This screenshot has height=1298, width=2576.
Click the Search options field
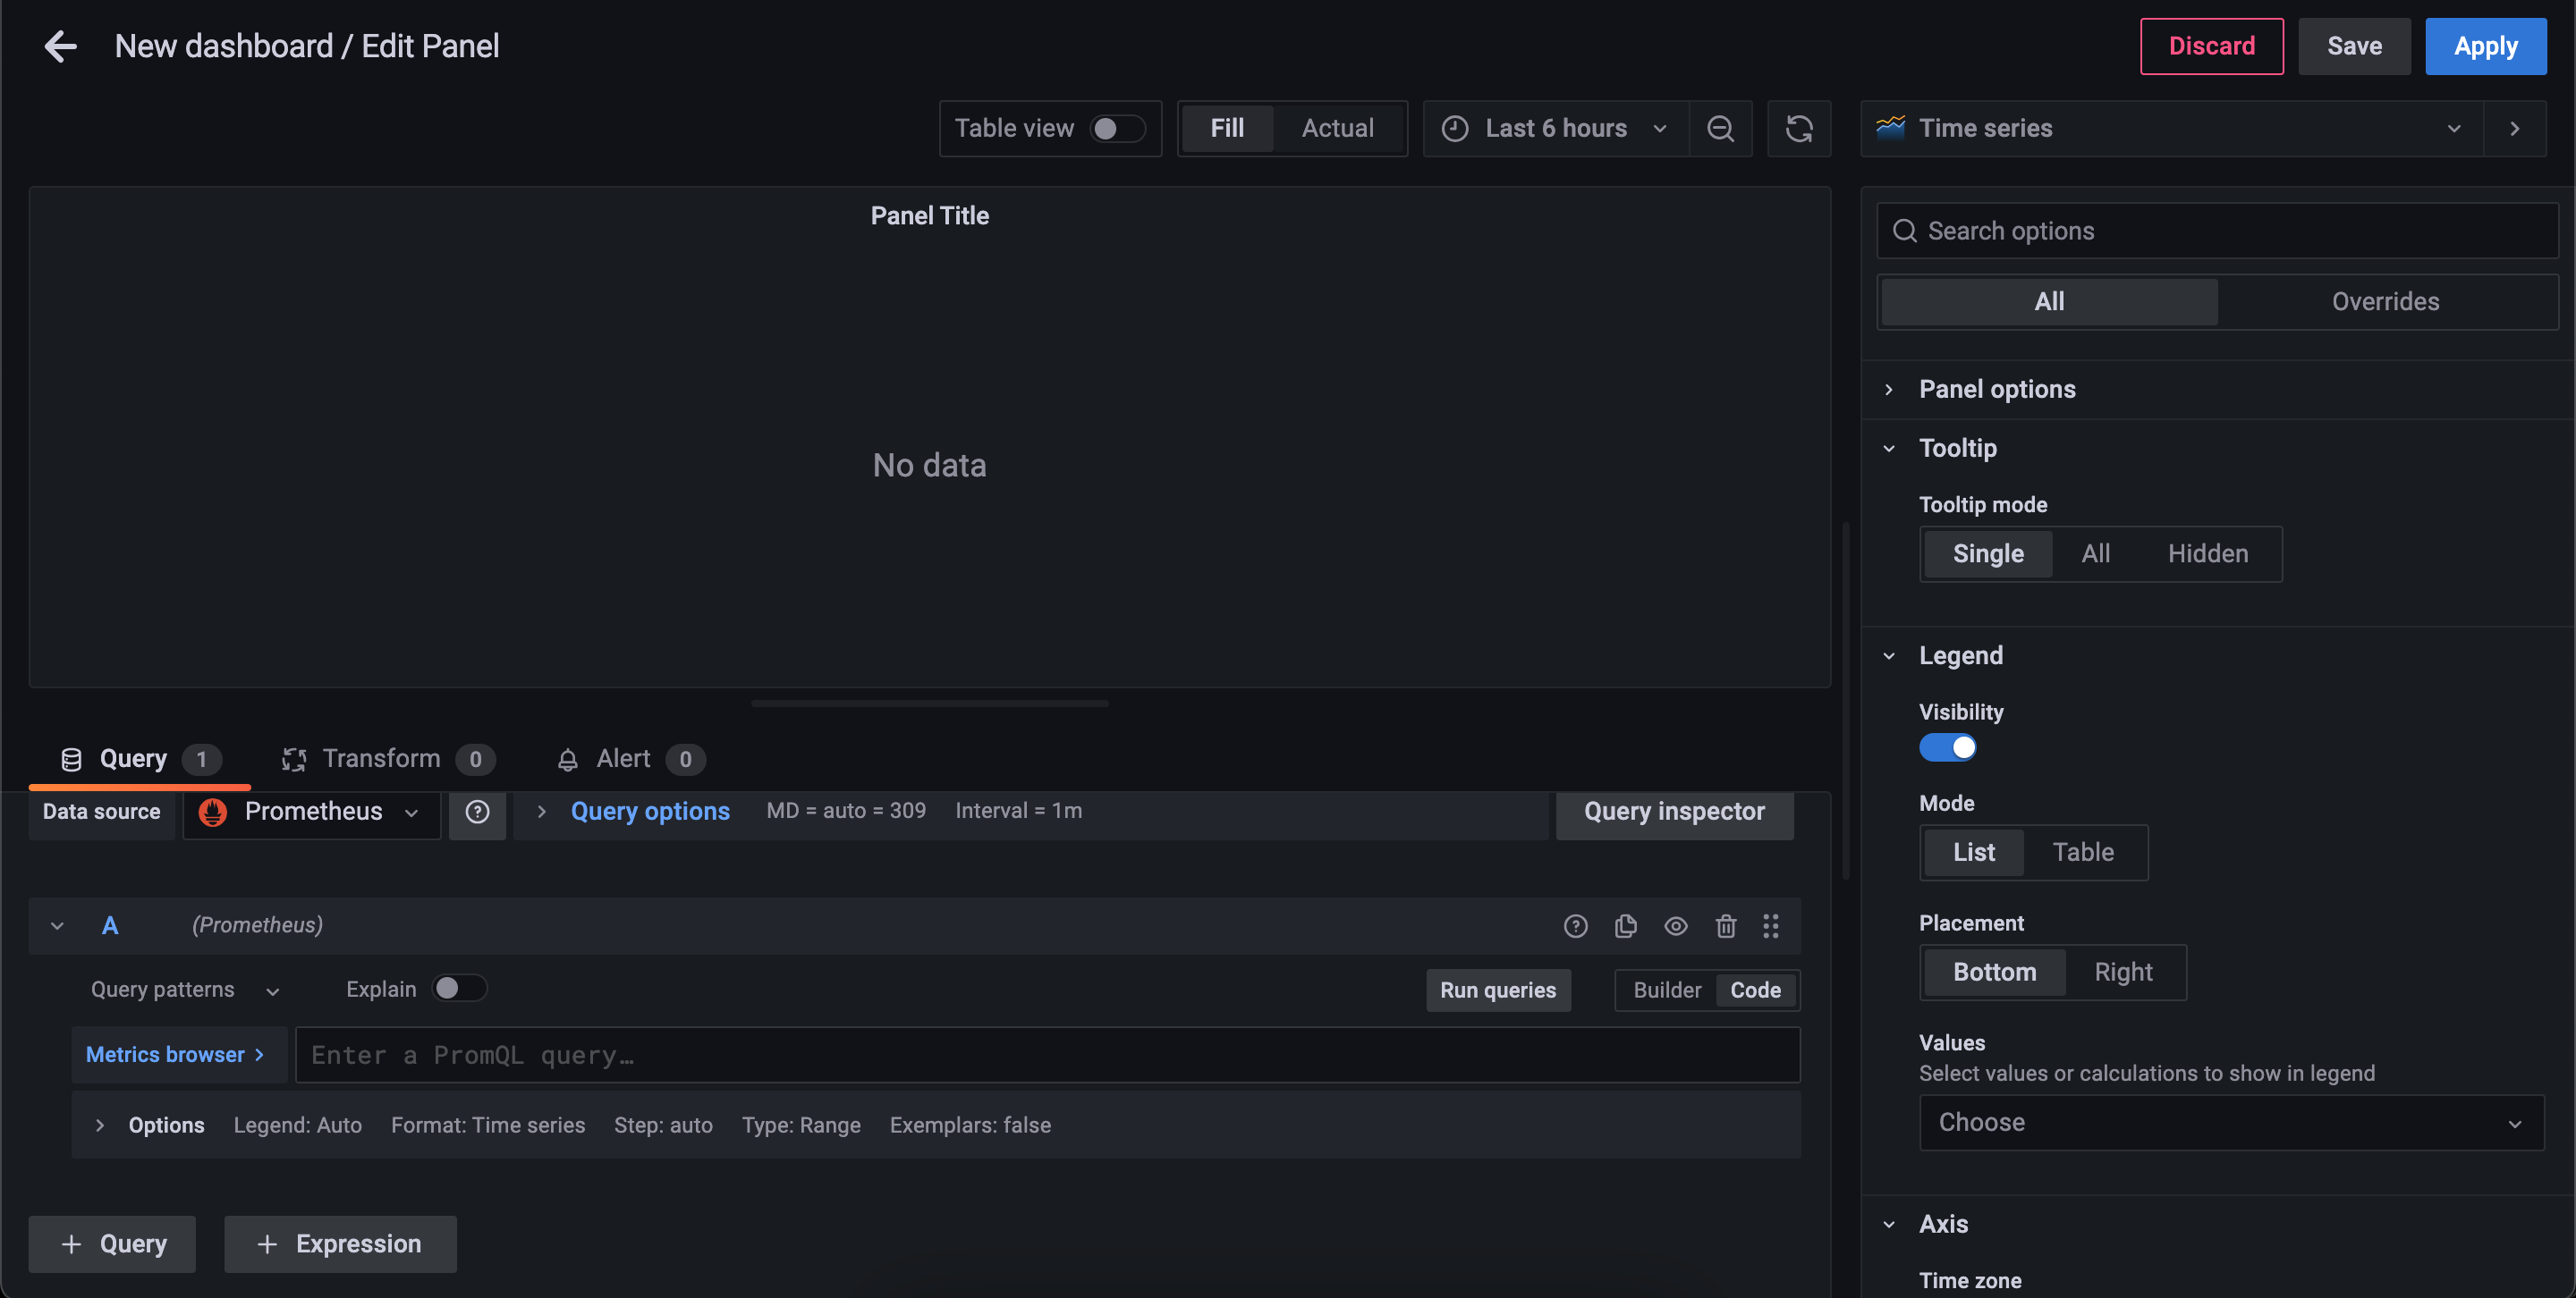[x=2217, y=231]
